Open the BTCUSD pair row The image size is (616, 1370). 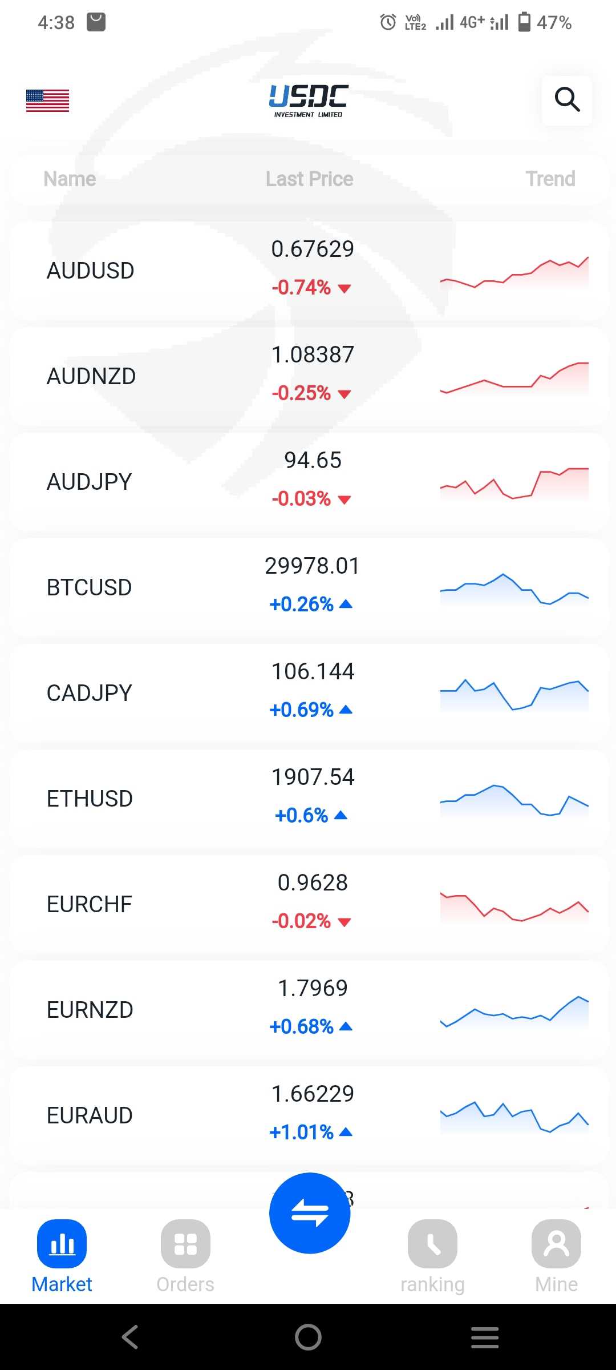pyautogui.click(x=90, y=587)
